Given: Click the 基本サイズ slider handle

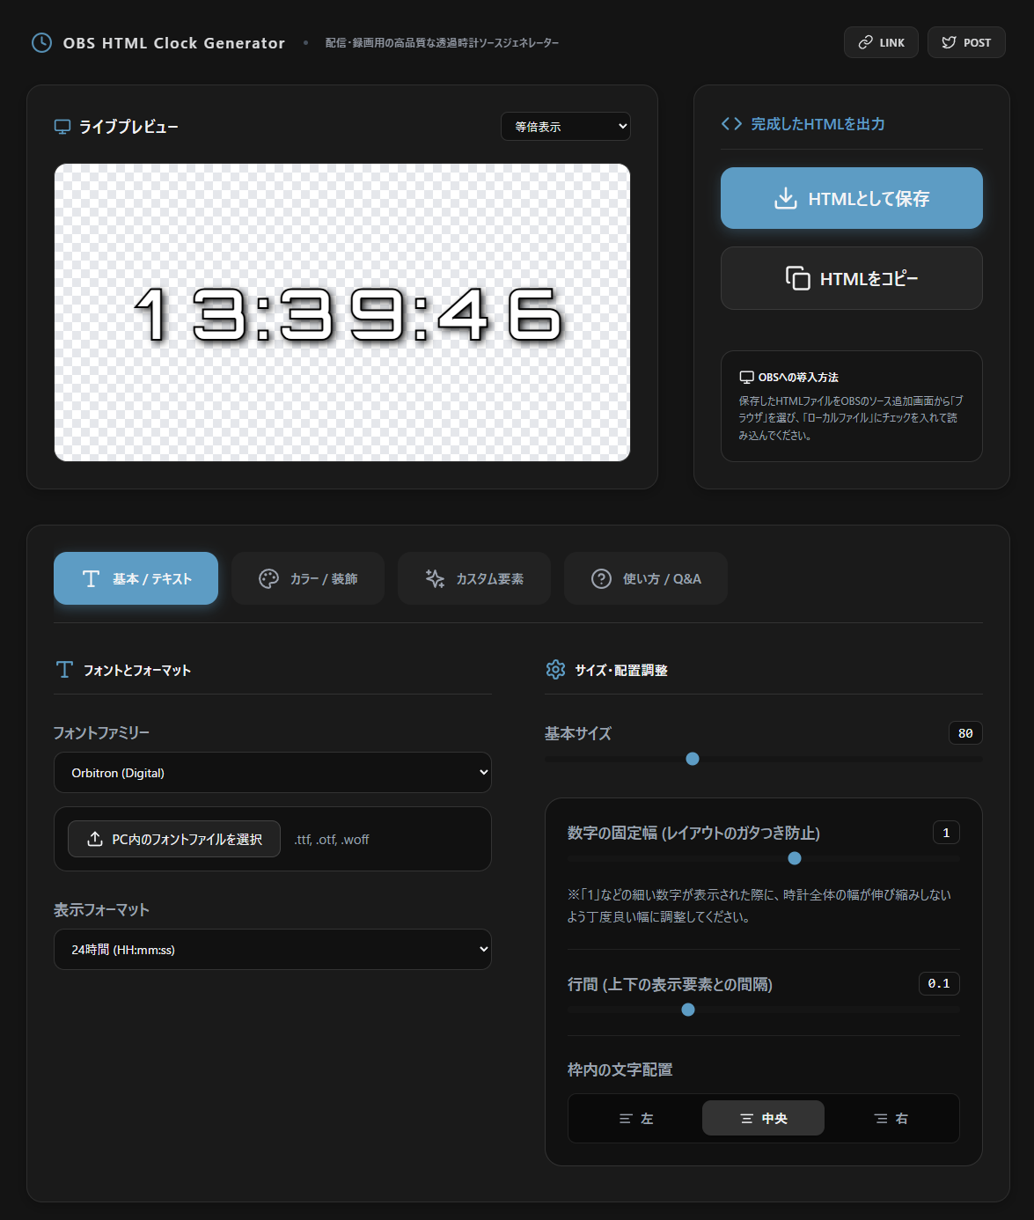Looking at the screenshot, I should [693, 759].
